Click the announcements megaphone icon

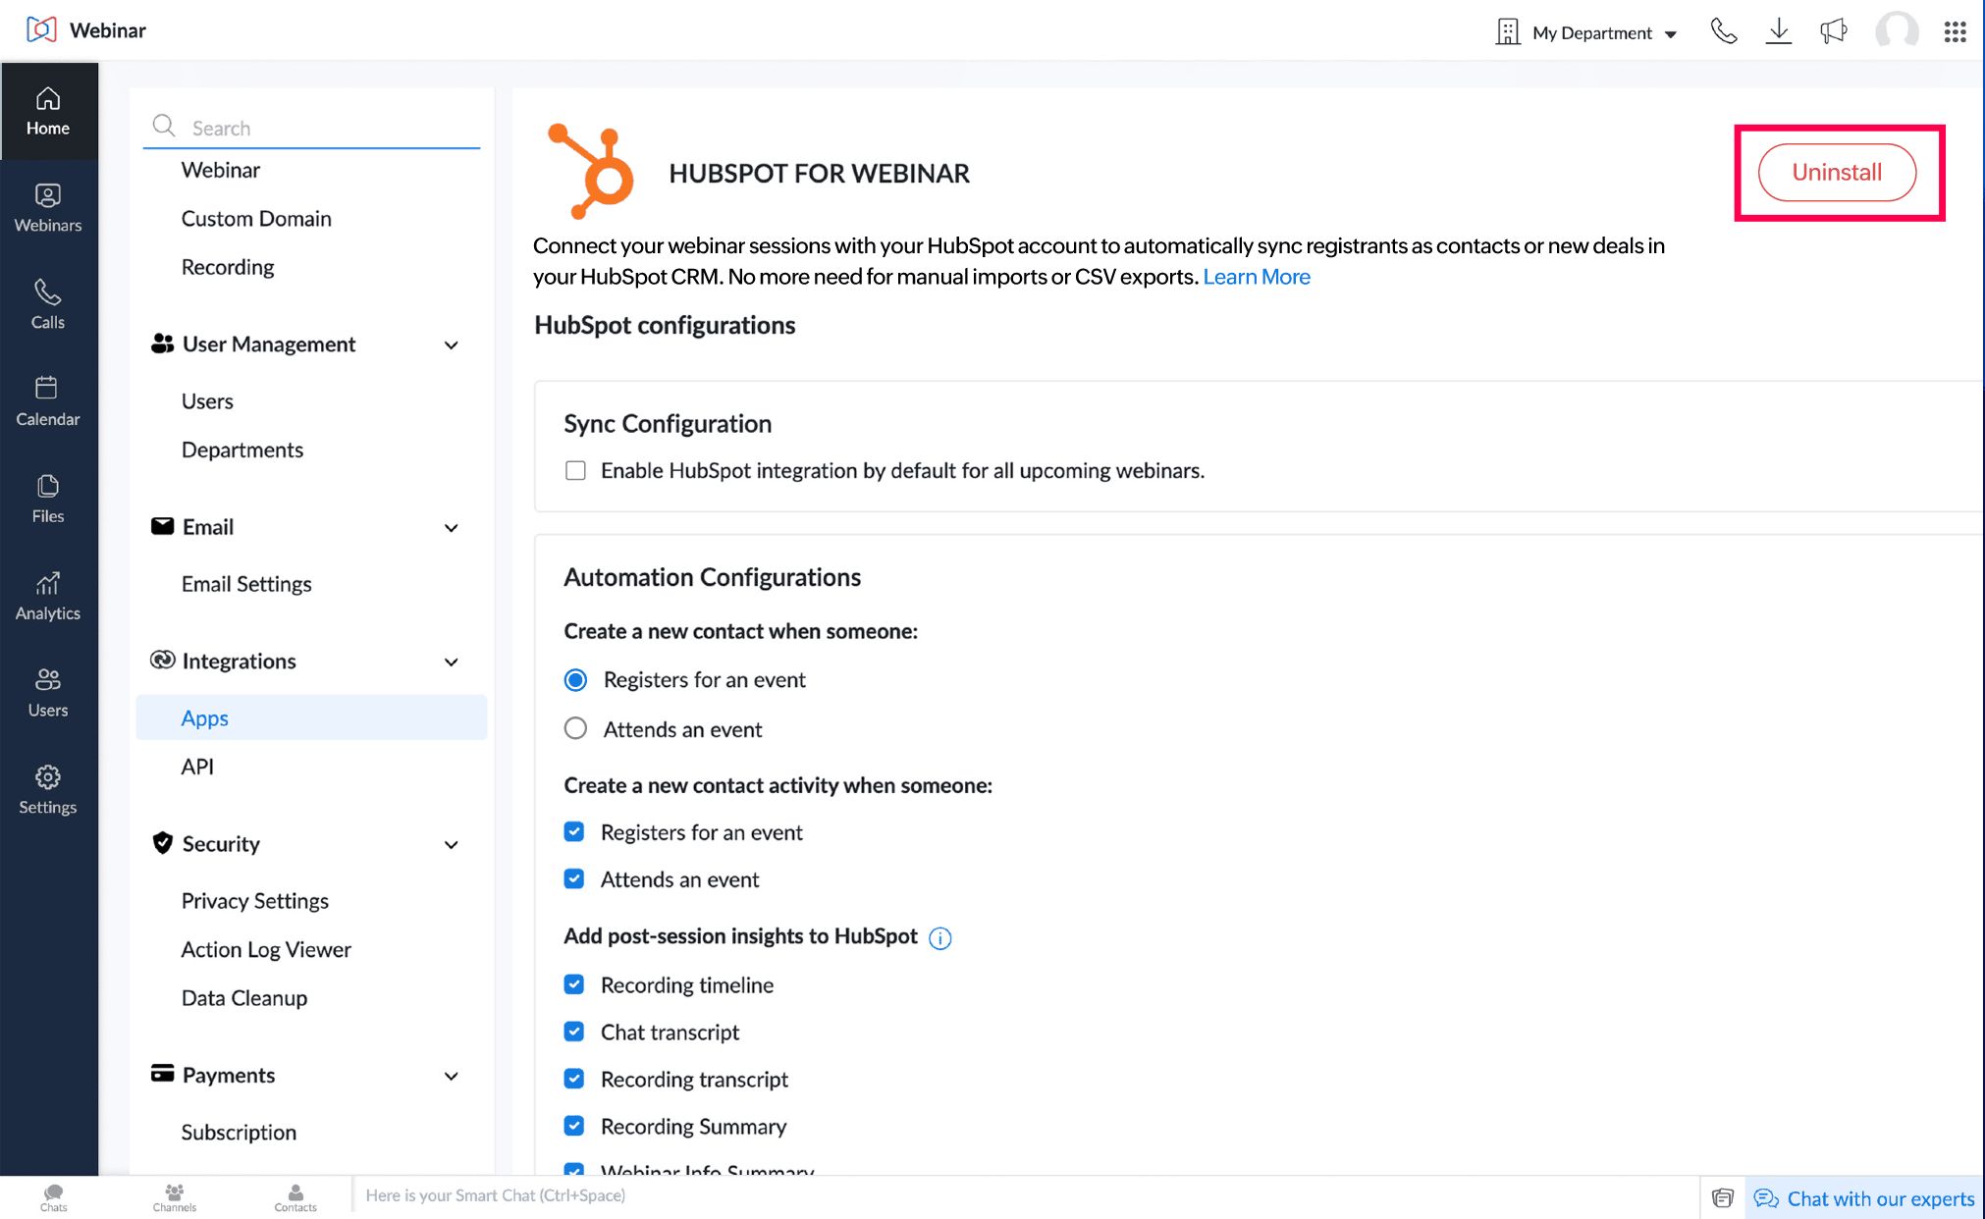pyautogui.click(x=1833, y=31)
